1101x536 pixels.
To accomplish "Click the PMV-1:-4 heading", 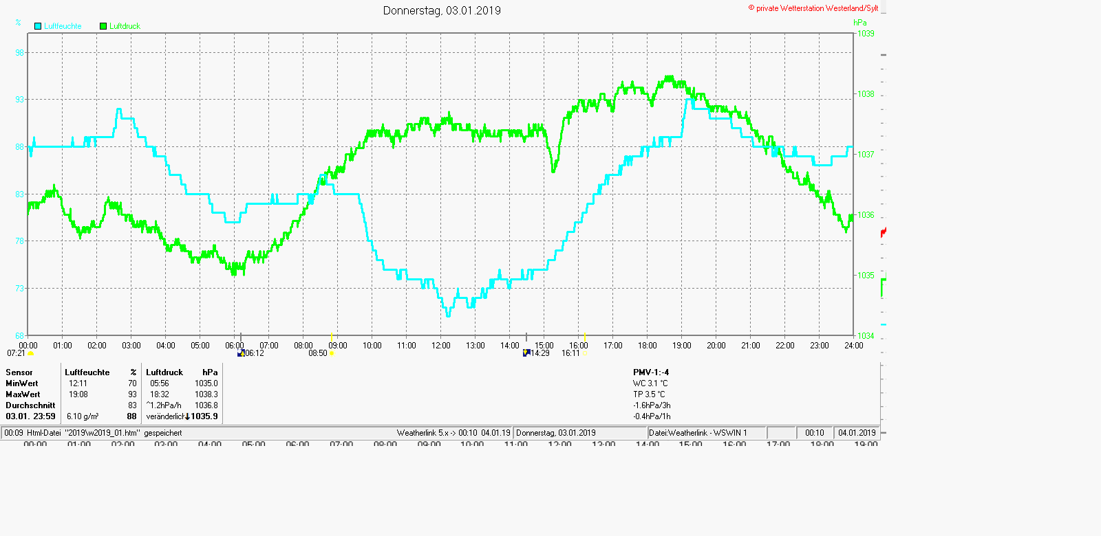I will pos(651,372).
